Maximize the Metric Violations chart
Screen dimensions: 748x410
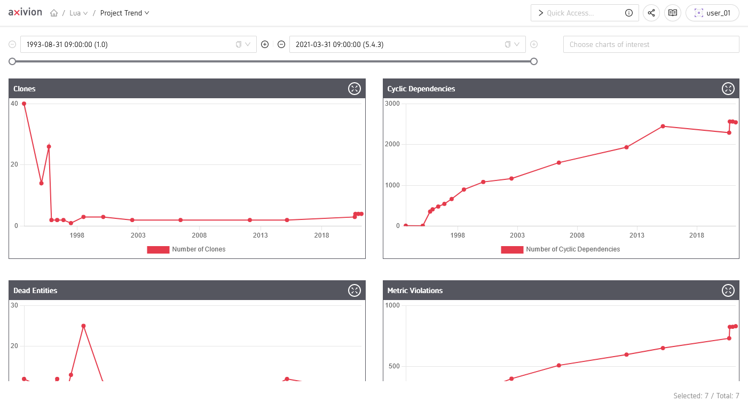click(x=728, y=290)
